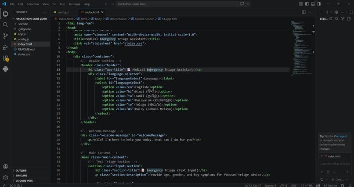Open the Default model dropdown in chat
This screenshot has height=187, width=354.
[x=340, y=180]
